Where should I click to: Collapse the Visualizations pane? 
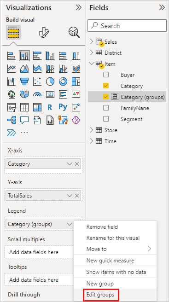coord(78,7)
